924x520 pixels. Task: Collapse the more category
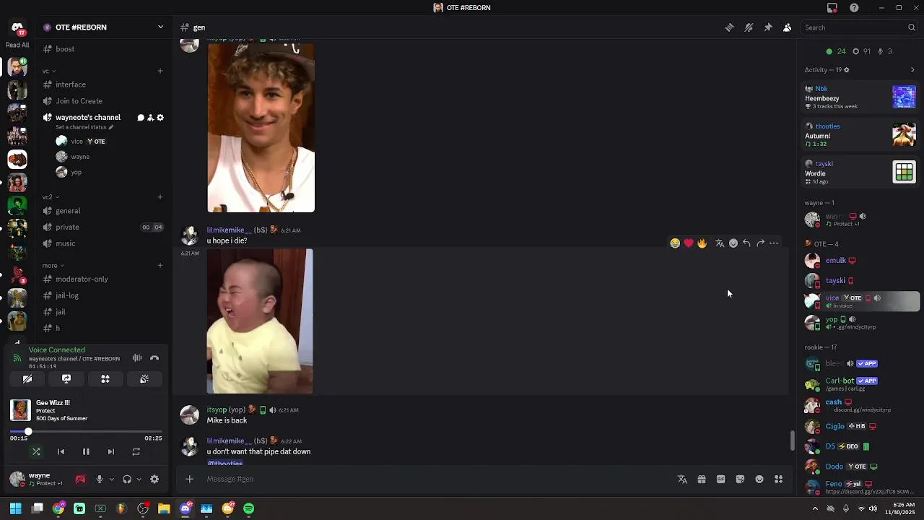pyautogui.click(x=53, y=266)
